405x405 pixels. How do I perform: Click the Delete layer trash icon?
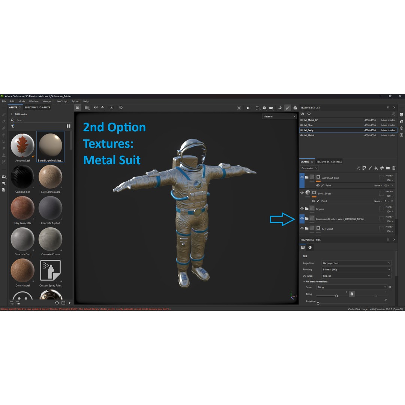pyautogui.click(x=394, y=168)
